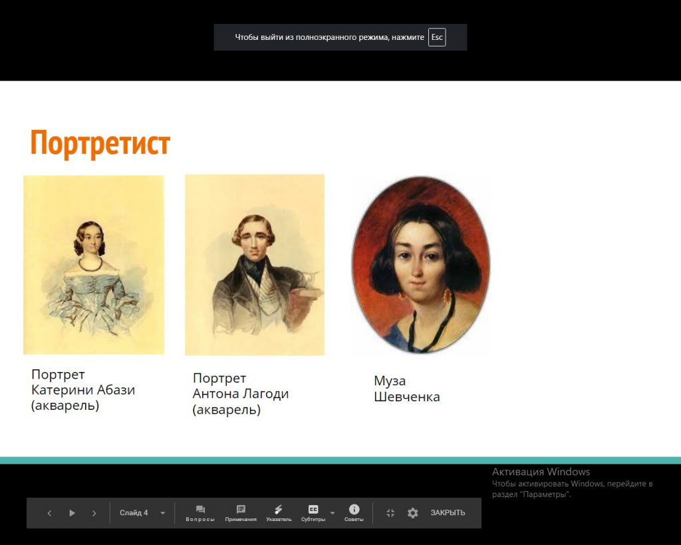The width and height of the screenshot is (681, 545).
Task: Advance to the next slide arrow
Action: pos(94,513)
